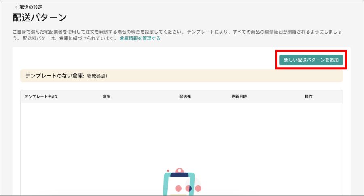
Task: Select the テンプレート名/ID column header
Action: (x=41, y=96)
